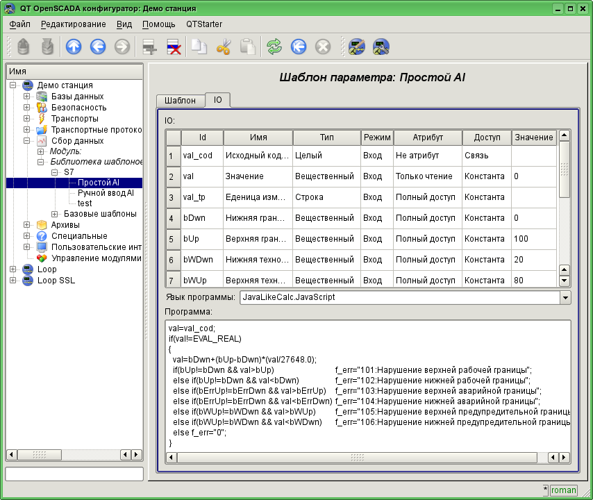Click the Load from database toolbar icon
The width and height of the screenshot is (593, 500).
click(23, 47)
